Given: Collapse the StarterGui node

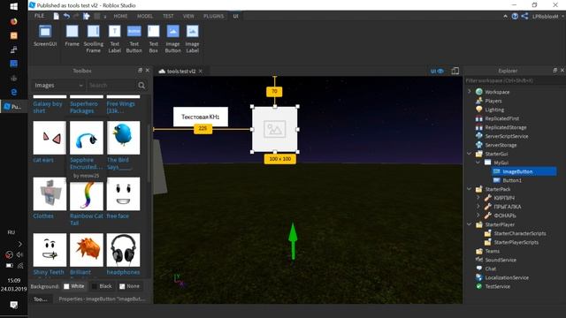Looking at the screenshot, I should (x=470, y=154).
